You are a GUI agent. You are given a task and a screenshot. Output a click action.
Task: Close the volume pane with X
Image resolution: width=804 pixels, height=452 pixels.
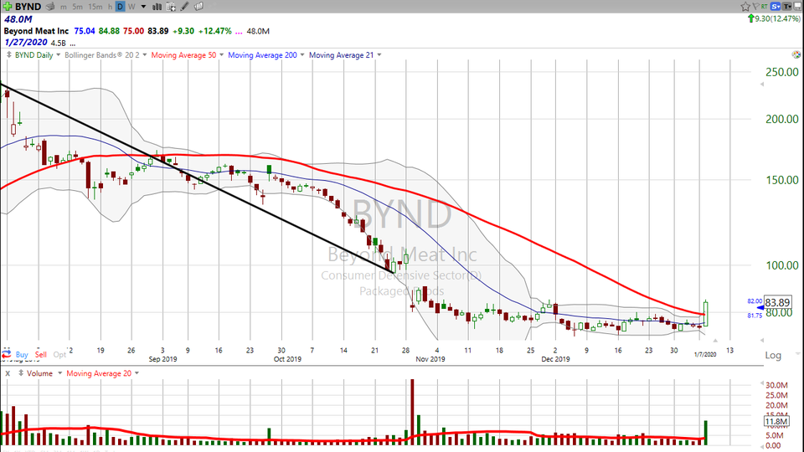pos(8,373)
